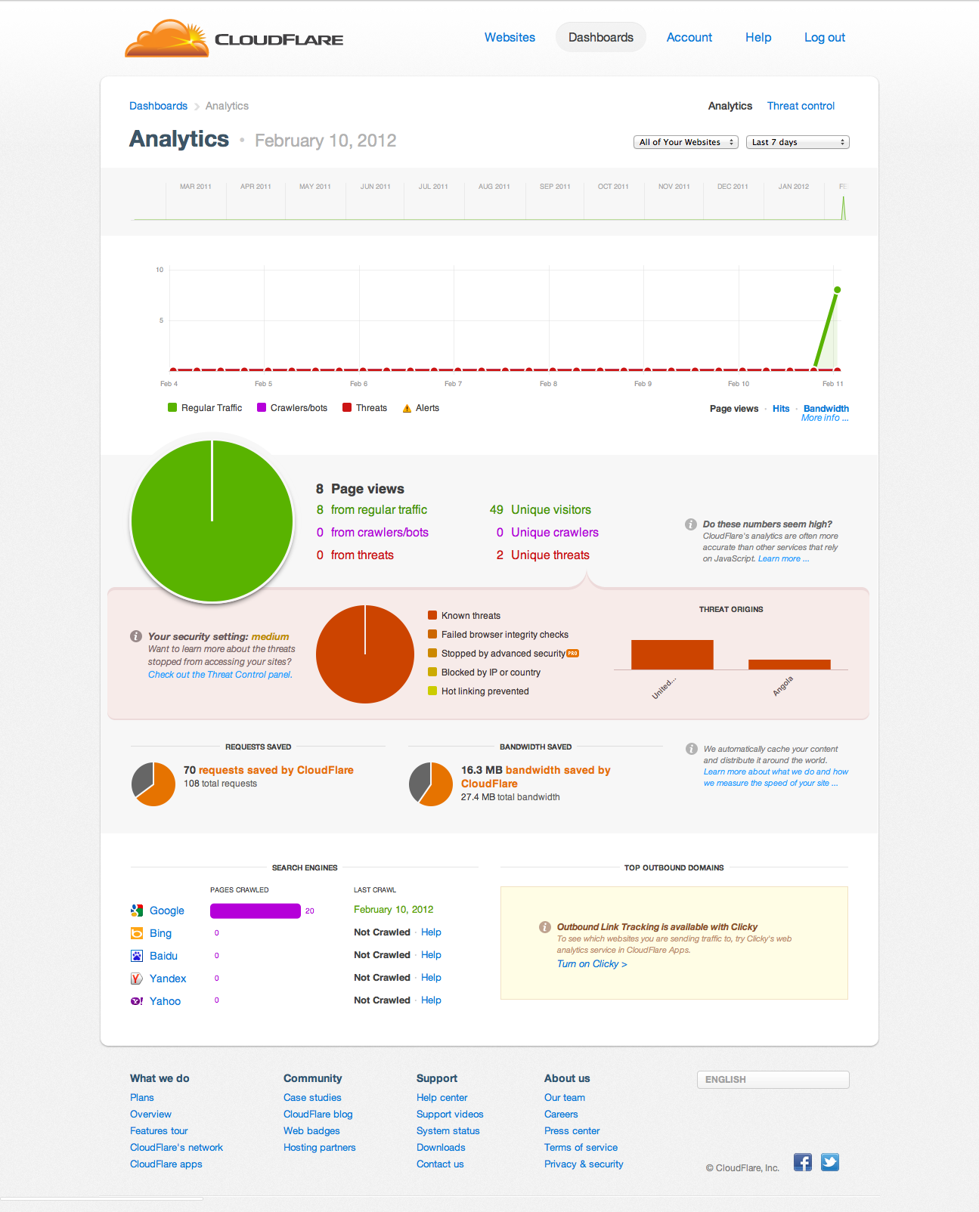Switch chart to Page views

point(734,409)
